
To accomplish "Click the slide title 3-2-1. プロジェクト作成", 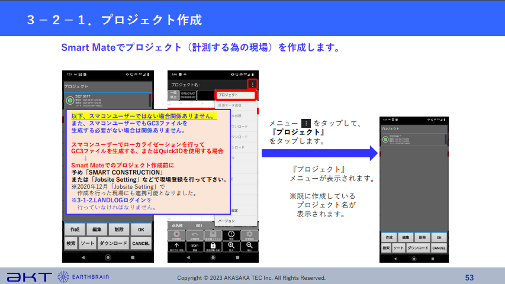I will point(114,20).
